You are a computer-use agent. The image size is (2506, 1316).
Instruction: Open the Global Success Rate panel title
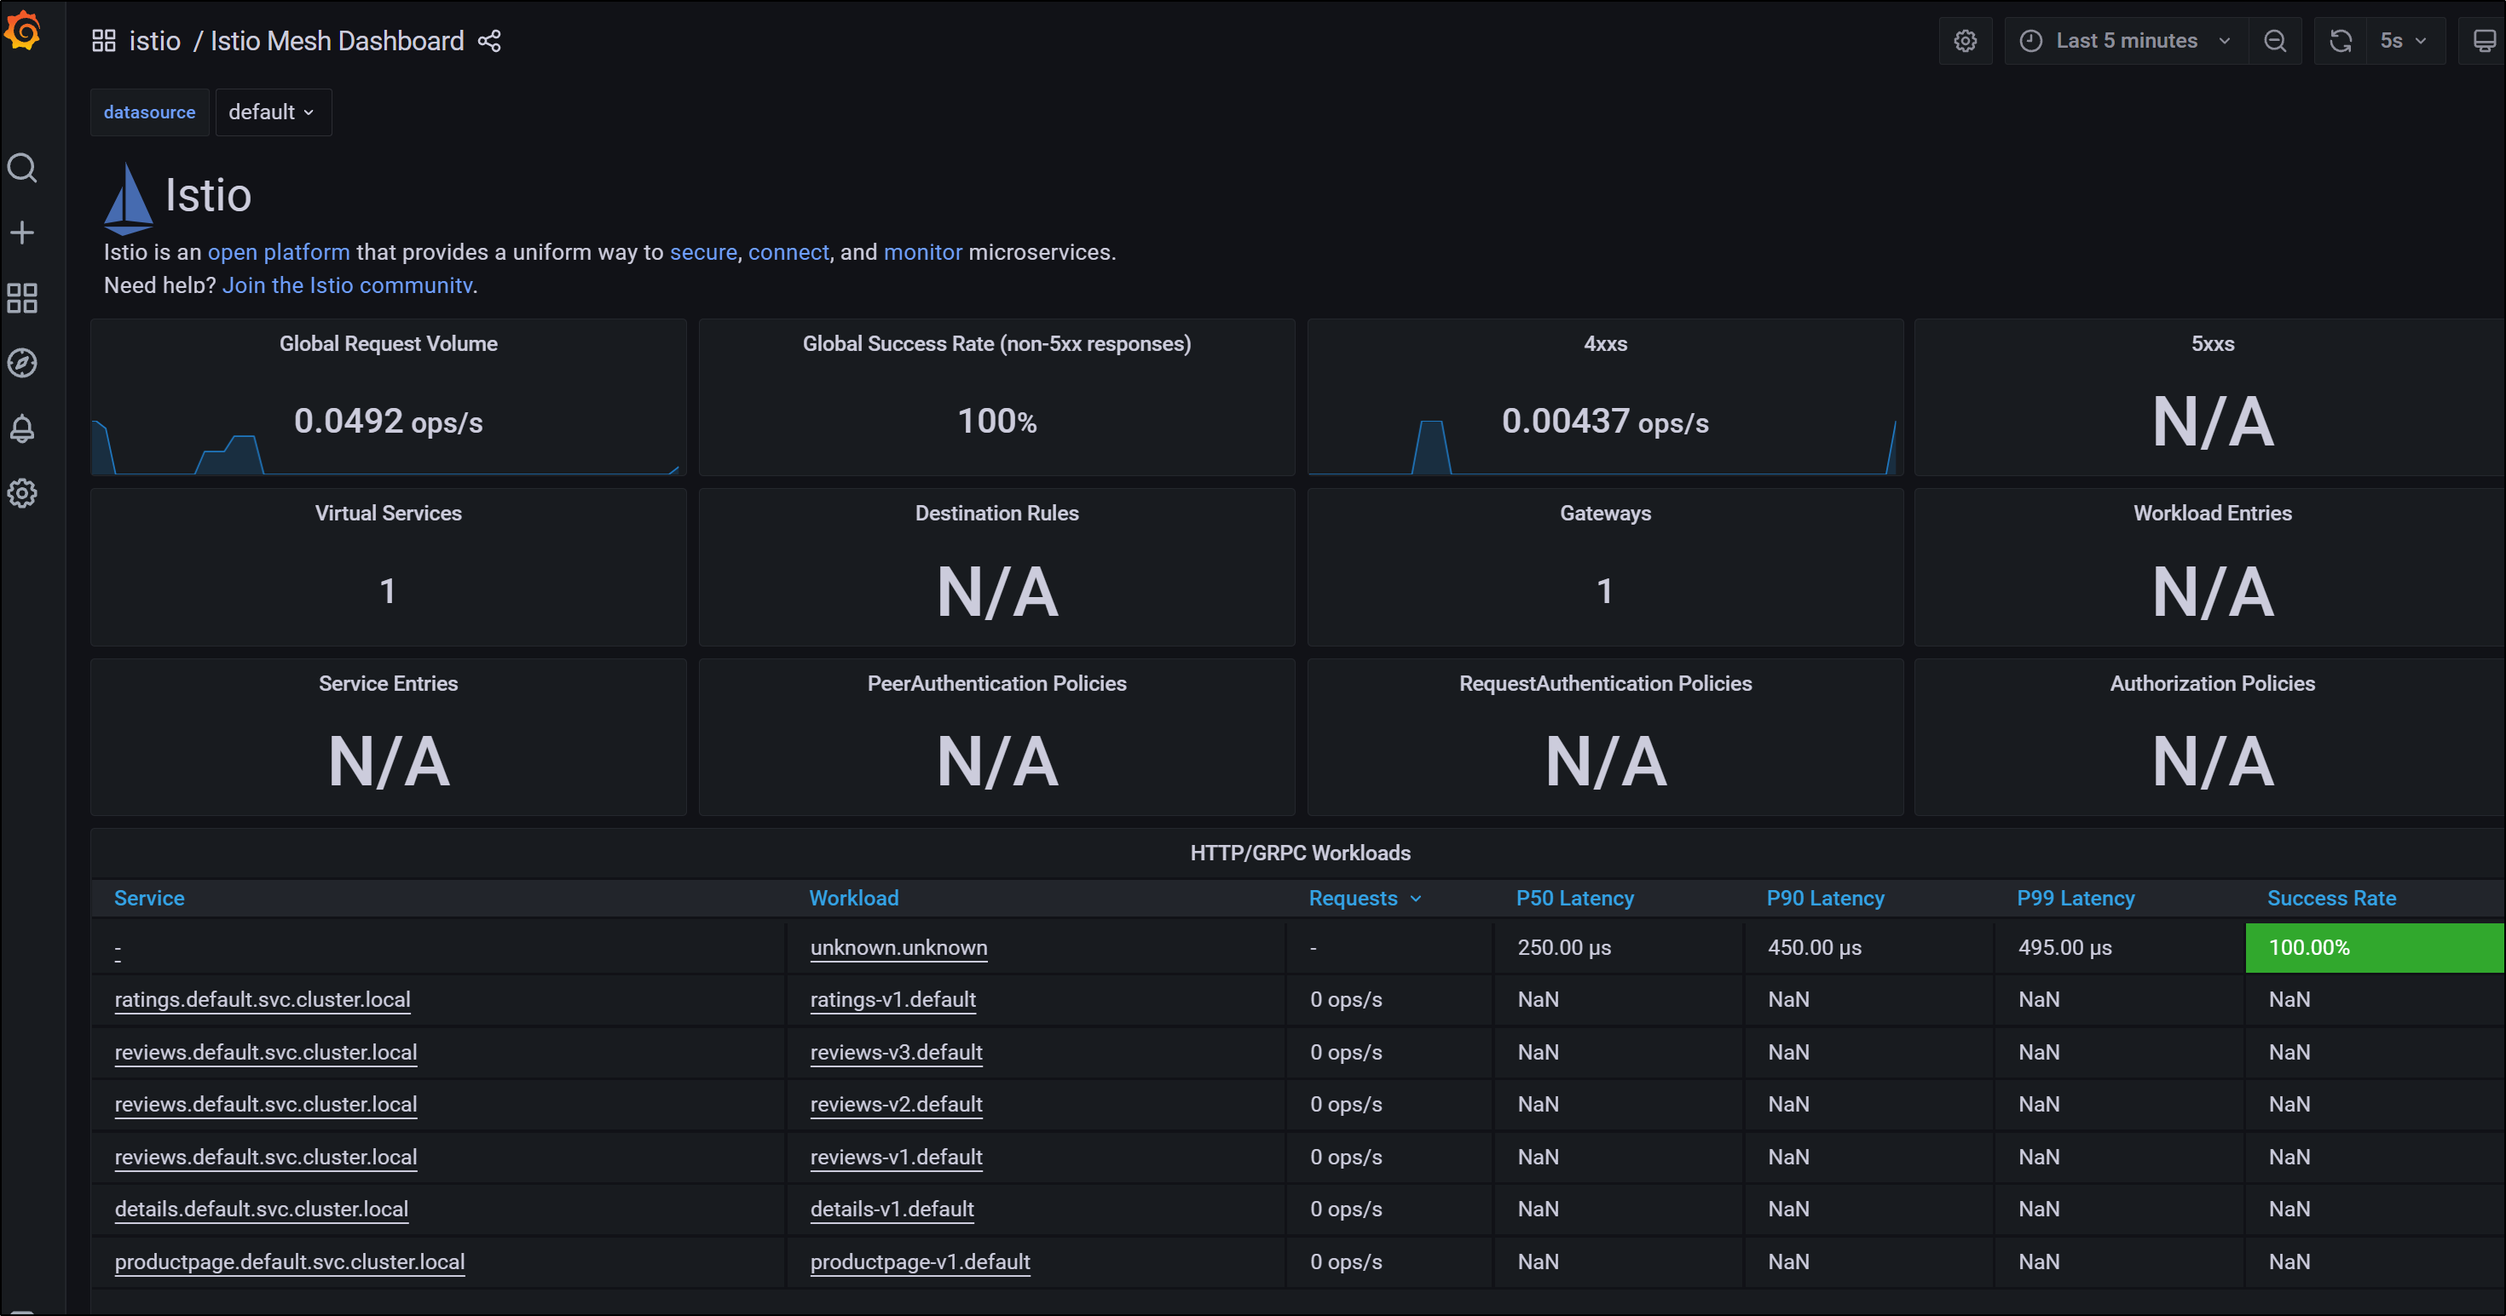[996, 344]
